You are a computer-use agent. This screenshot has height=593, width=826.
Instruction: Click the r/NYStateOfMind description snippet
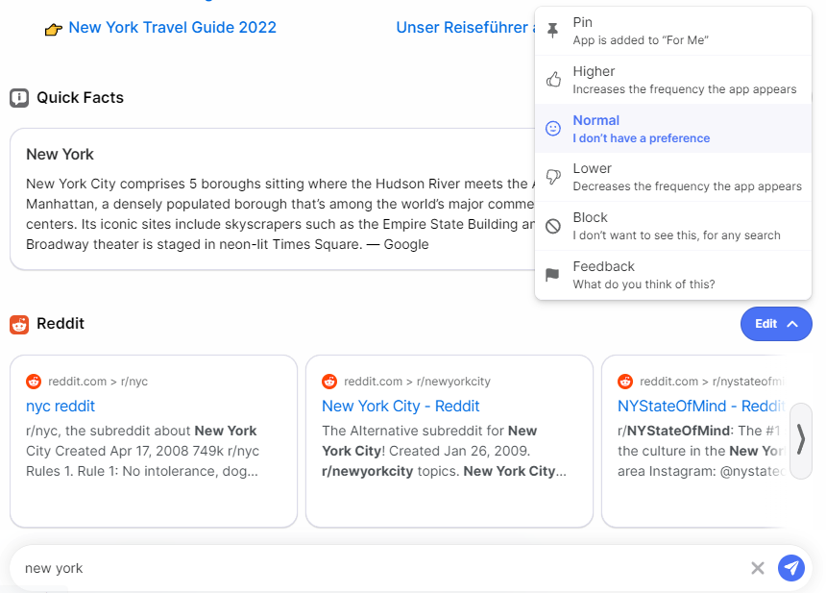tap(701, 451)
